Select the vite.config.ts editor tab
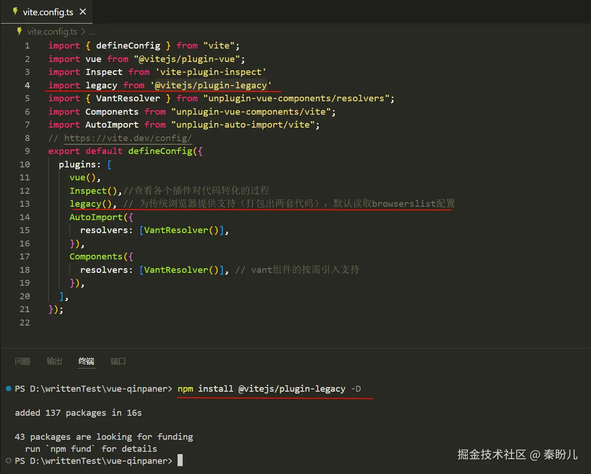 (x=46, y=12)
